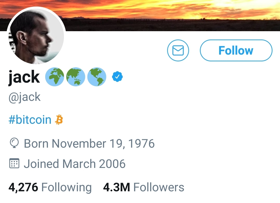The width and height of the screenshot is (280, 203).
Task: Click the @jack username handle
Action: coord(25,97)
